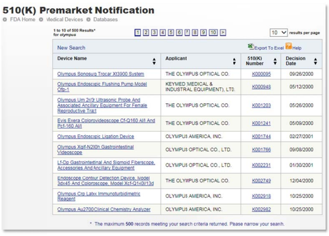Sort by Decision Date arrows

click(x=315, y=61)
